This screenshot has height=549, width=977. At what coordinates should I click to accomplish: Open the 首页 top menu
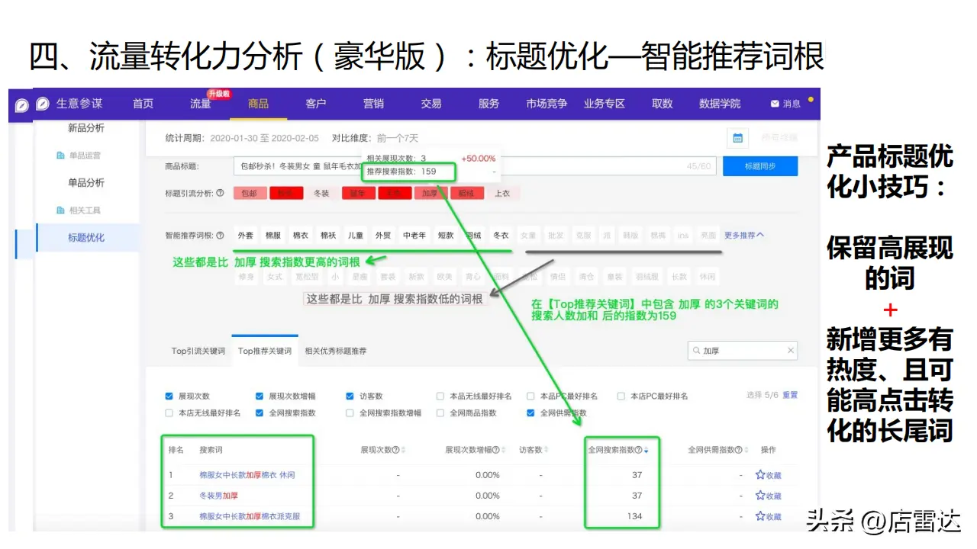tap(143, 104)
